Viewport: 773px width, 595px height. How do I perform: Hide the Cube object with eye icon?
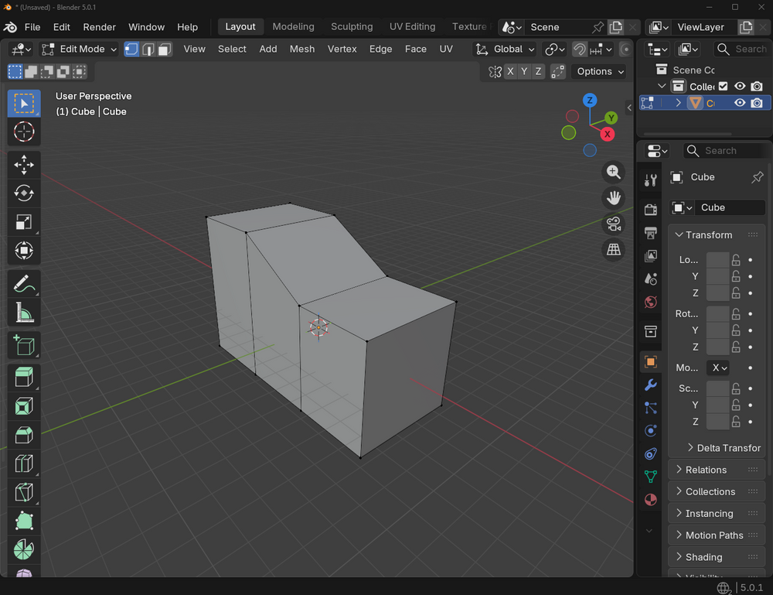click(740, 103)
